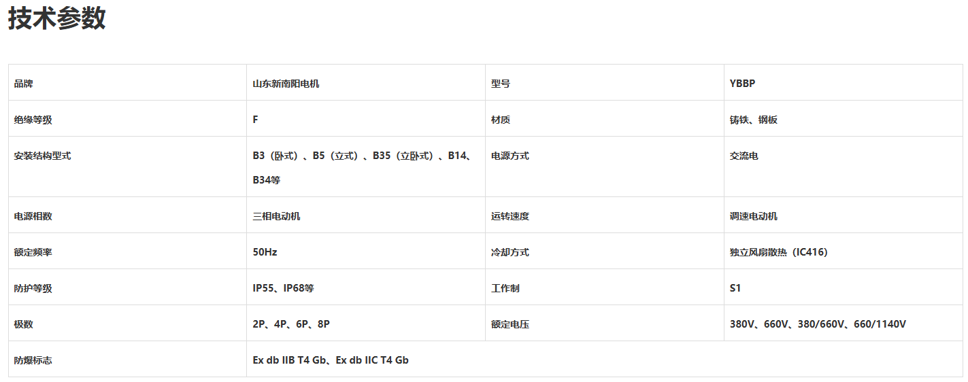Click the 交流电 power type value

pos(744,156)
